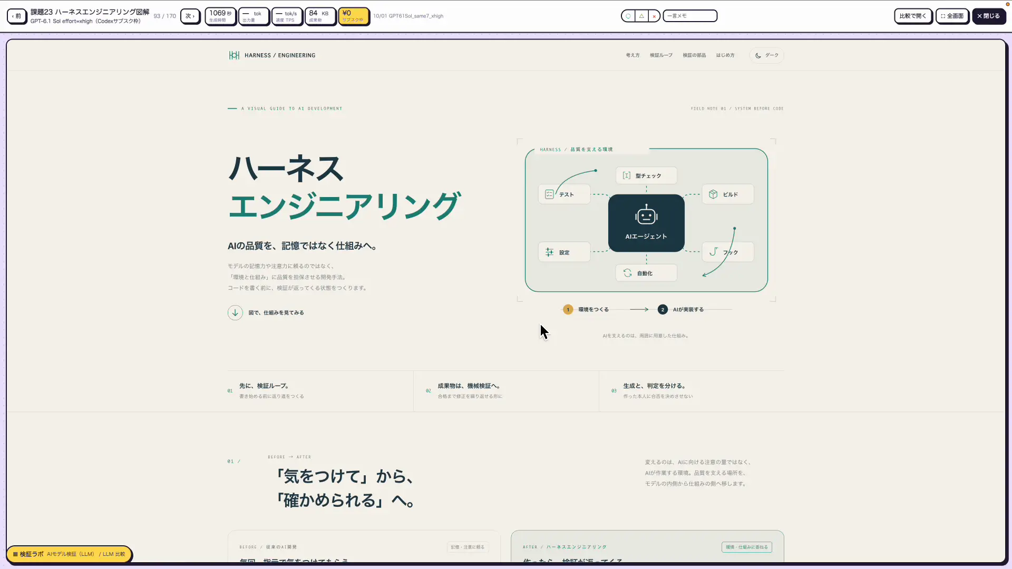Click step 1 orange number badge

[x=568, y=309]
